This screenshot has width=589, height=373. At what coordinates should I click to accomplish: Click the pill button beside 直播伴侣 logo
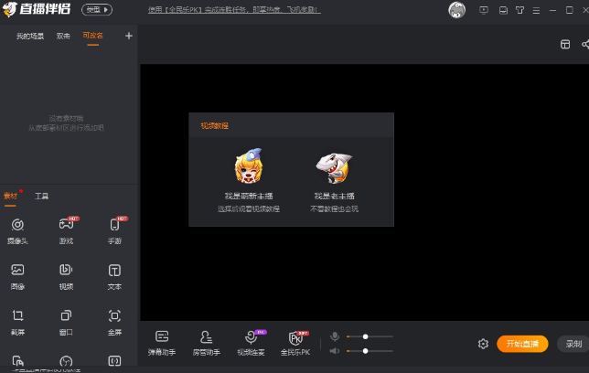97,9
